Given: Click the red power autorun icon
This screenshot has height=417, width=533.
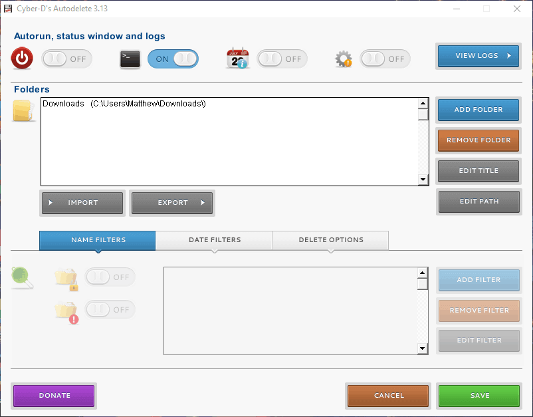Looking at the screenshot, I should 22,59.
